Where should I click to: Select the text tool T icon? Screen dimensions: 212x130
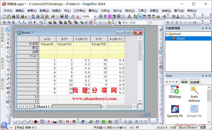(8, 70)
